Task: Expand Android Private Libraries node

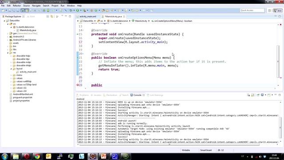Action: pos(8,40)
